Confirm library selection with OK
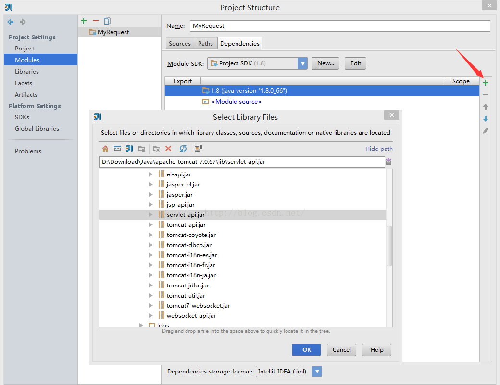Image resolution: width=500 pixels, height=385 pixels. (x=306, y=349)
